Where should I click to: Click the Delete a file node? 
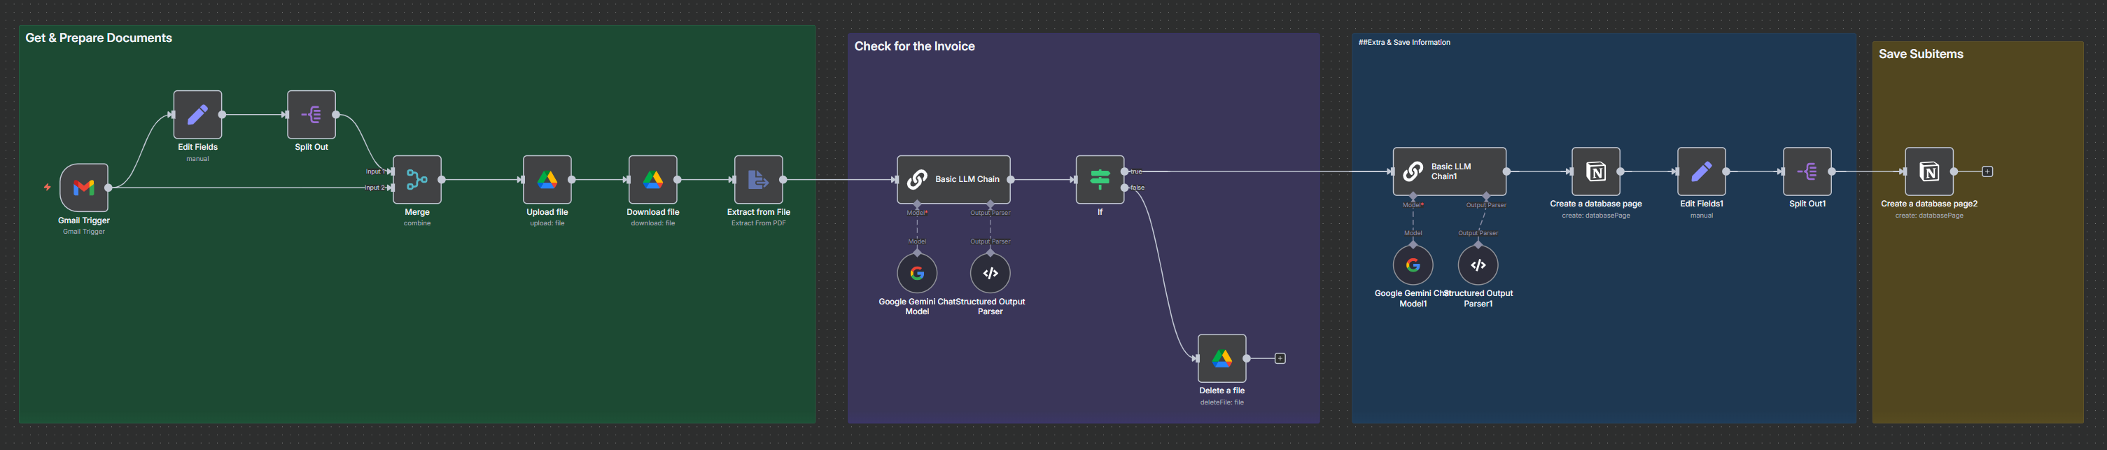1221,358
